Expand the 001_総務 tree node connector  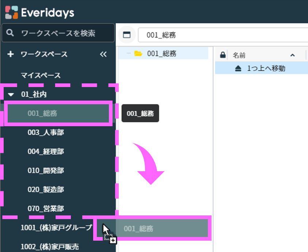[x=128, y=54]
